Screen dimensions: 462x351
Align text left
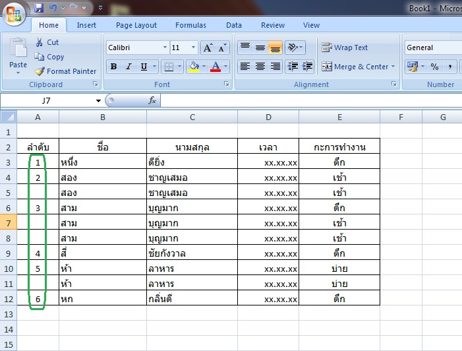tap(245, 67)
